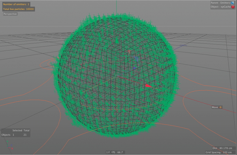Image resolution: width=237 pixels, height=155 pixels.
Task: Click the red xpCache object icon
Action: click(233, 7)
